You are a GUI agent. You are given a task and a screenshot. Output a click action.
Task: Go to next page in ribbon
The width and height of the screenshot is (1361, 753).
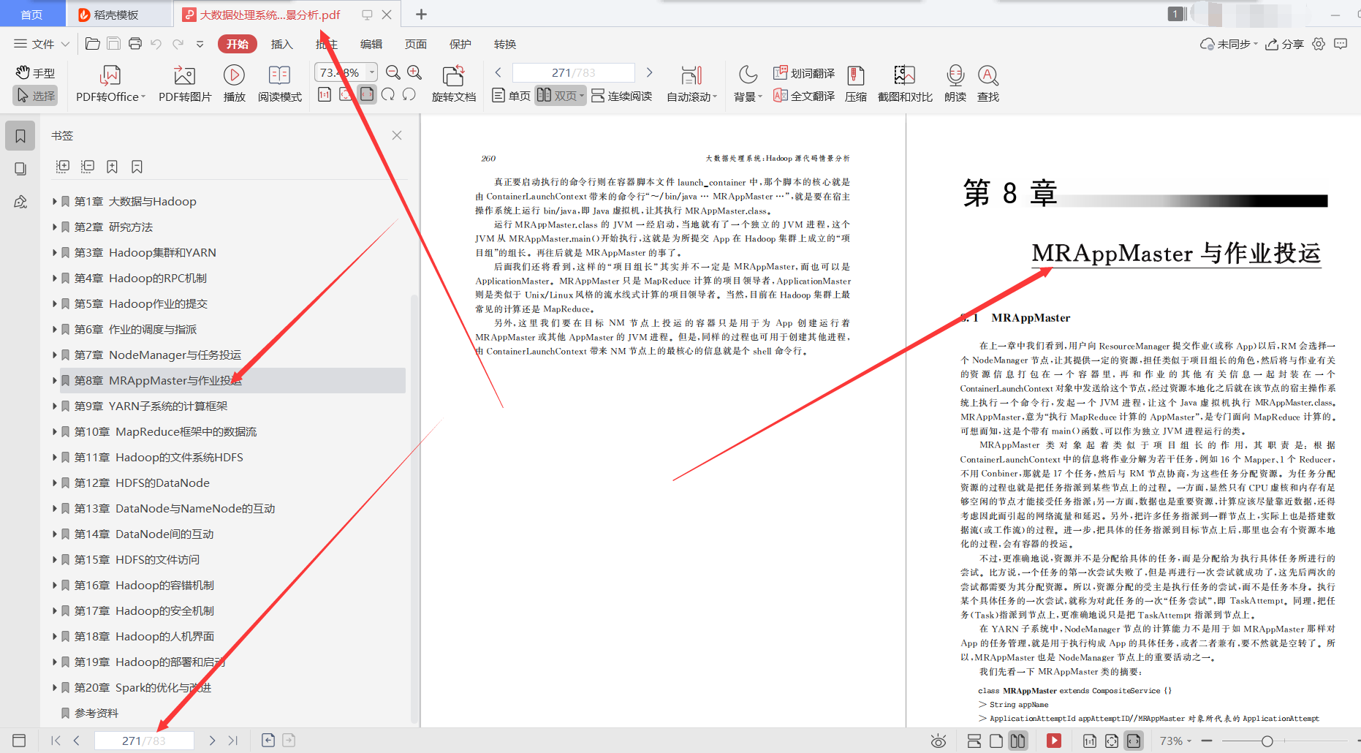pos(649,72)
